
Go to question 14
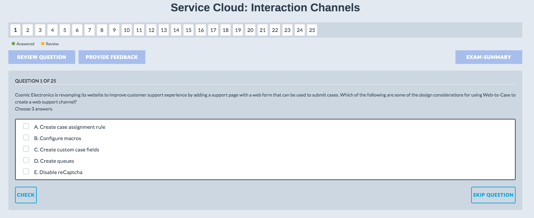click(x=176, y=30)
